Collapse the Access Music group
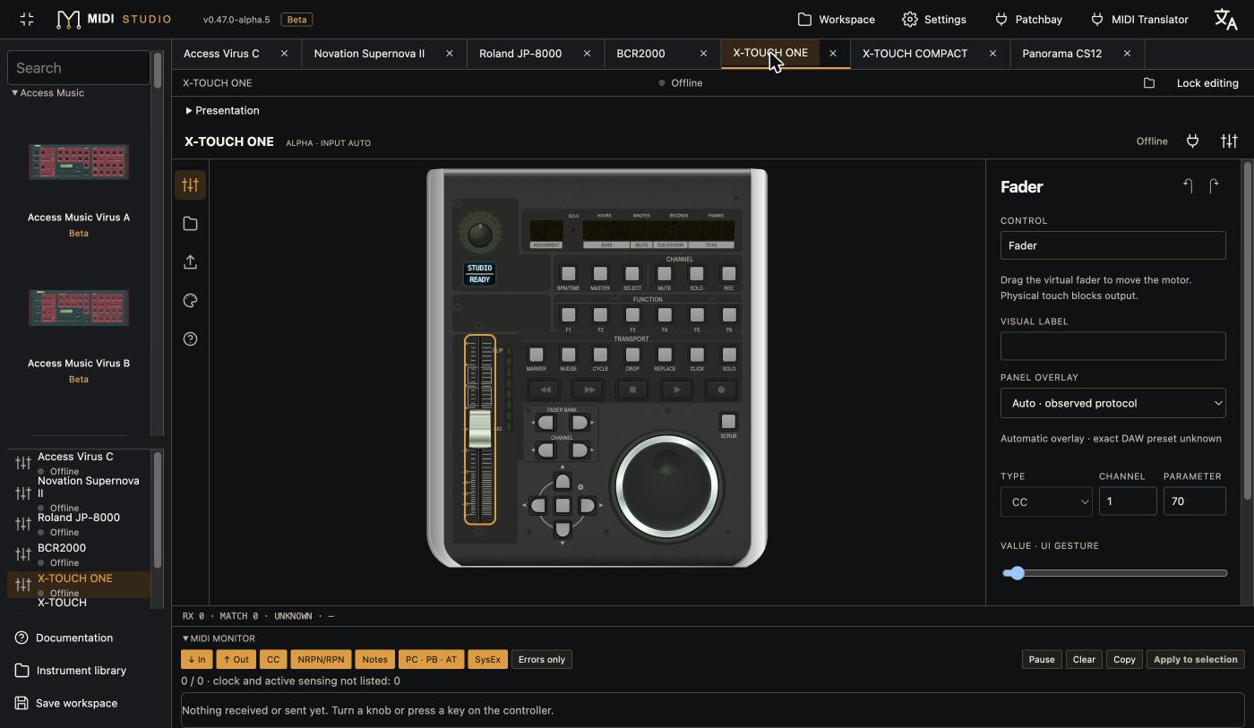Image resolution: width=1254 pixels, height=728 pixels. 47,92
